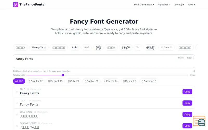208x130 pixels.
Task: Click the floating page inspector icon
Action: click(199, 121)
